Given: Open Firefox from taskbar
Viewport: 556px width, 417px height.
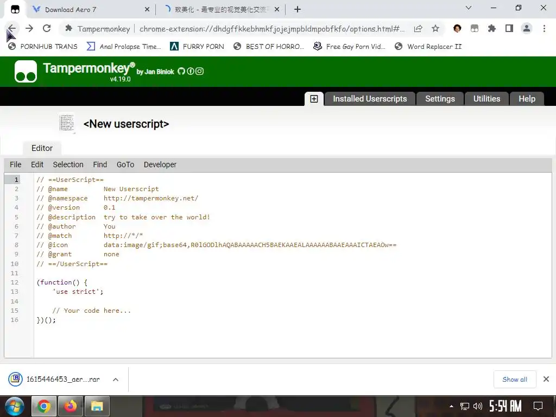Looking at the screenshot, I should point(71,406).
